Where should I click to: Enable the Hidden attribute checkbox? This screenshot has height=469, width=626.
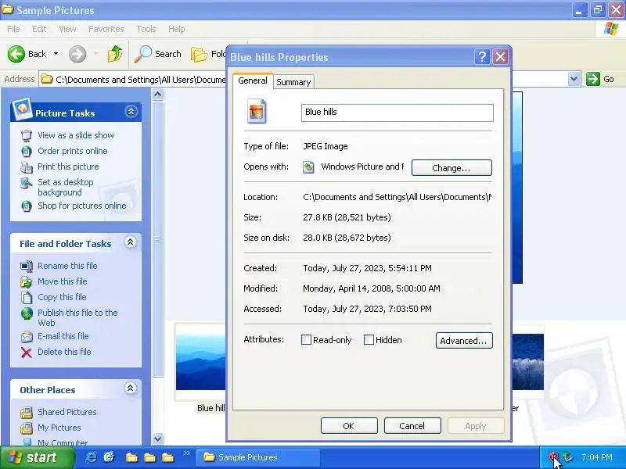(369, 340)
